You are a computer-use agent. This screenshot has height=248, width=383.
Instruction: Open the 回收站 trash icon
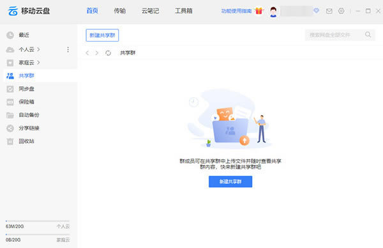click(10, 141)
